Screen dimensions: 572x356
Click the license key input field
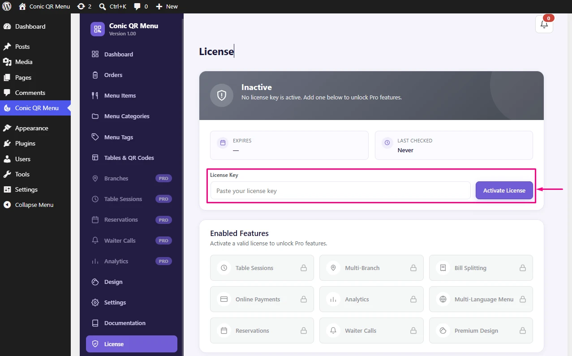[340, 190]
